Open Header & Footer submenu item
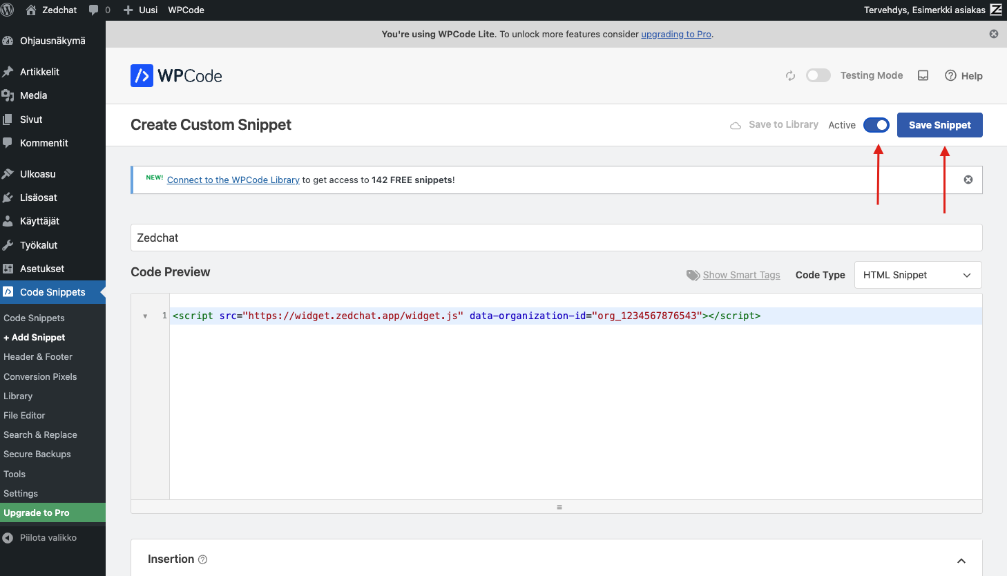The height and width of the screenshot is (576, 1007). click(x=38, y=357)
